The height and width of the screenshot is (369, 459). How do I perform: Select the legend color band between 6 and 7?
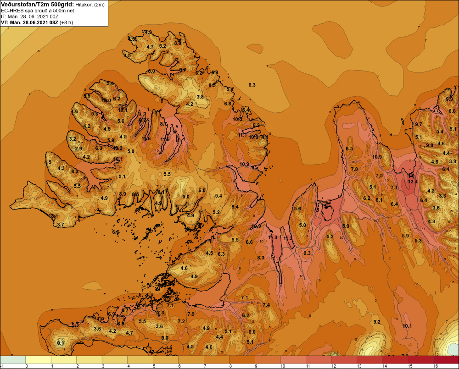pyautogui.click(x=191, y=360)
